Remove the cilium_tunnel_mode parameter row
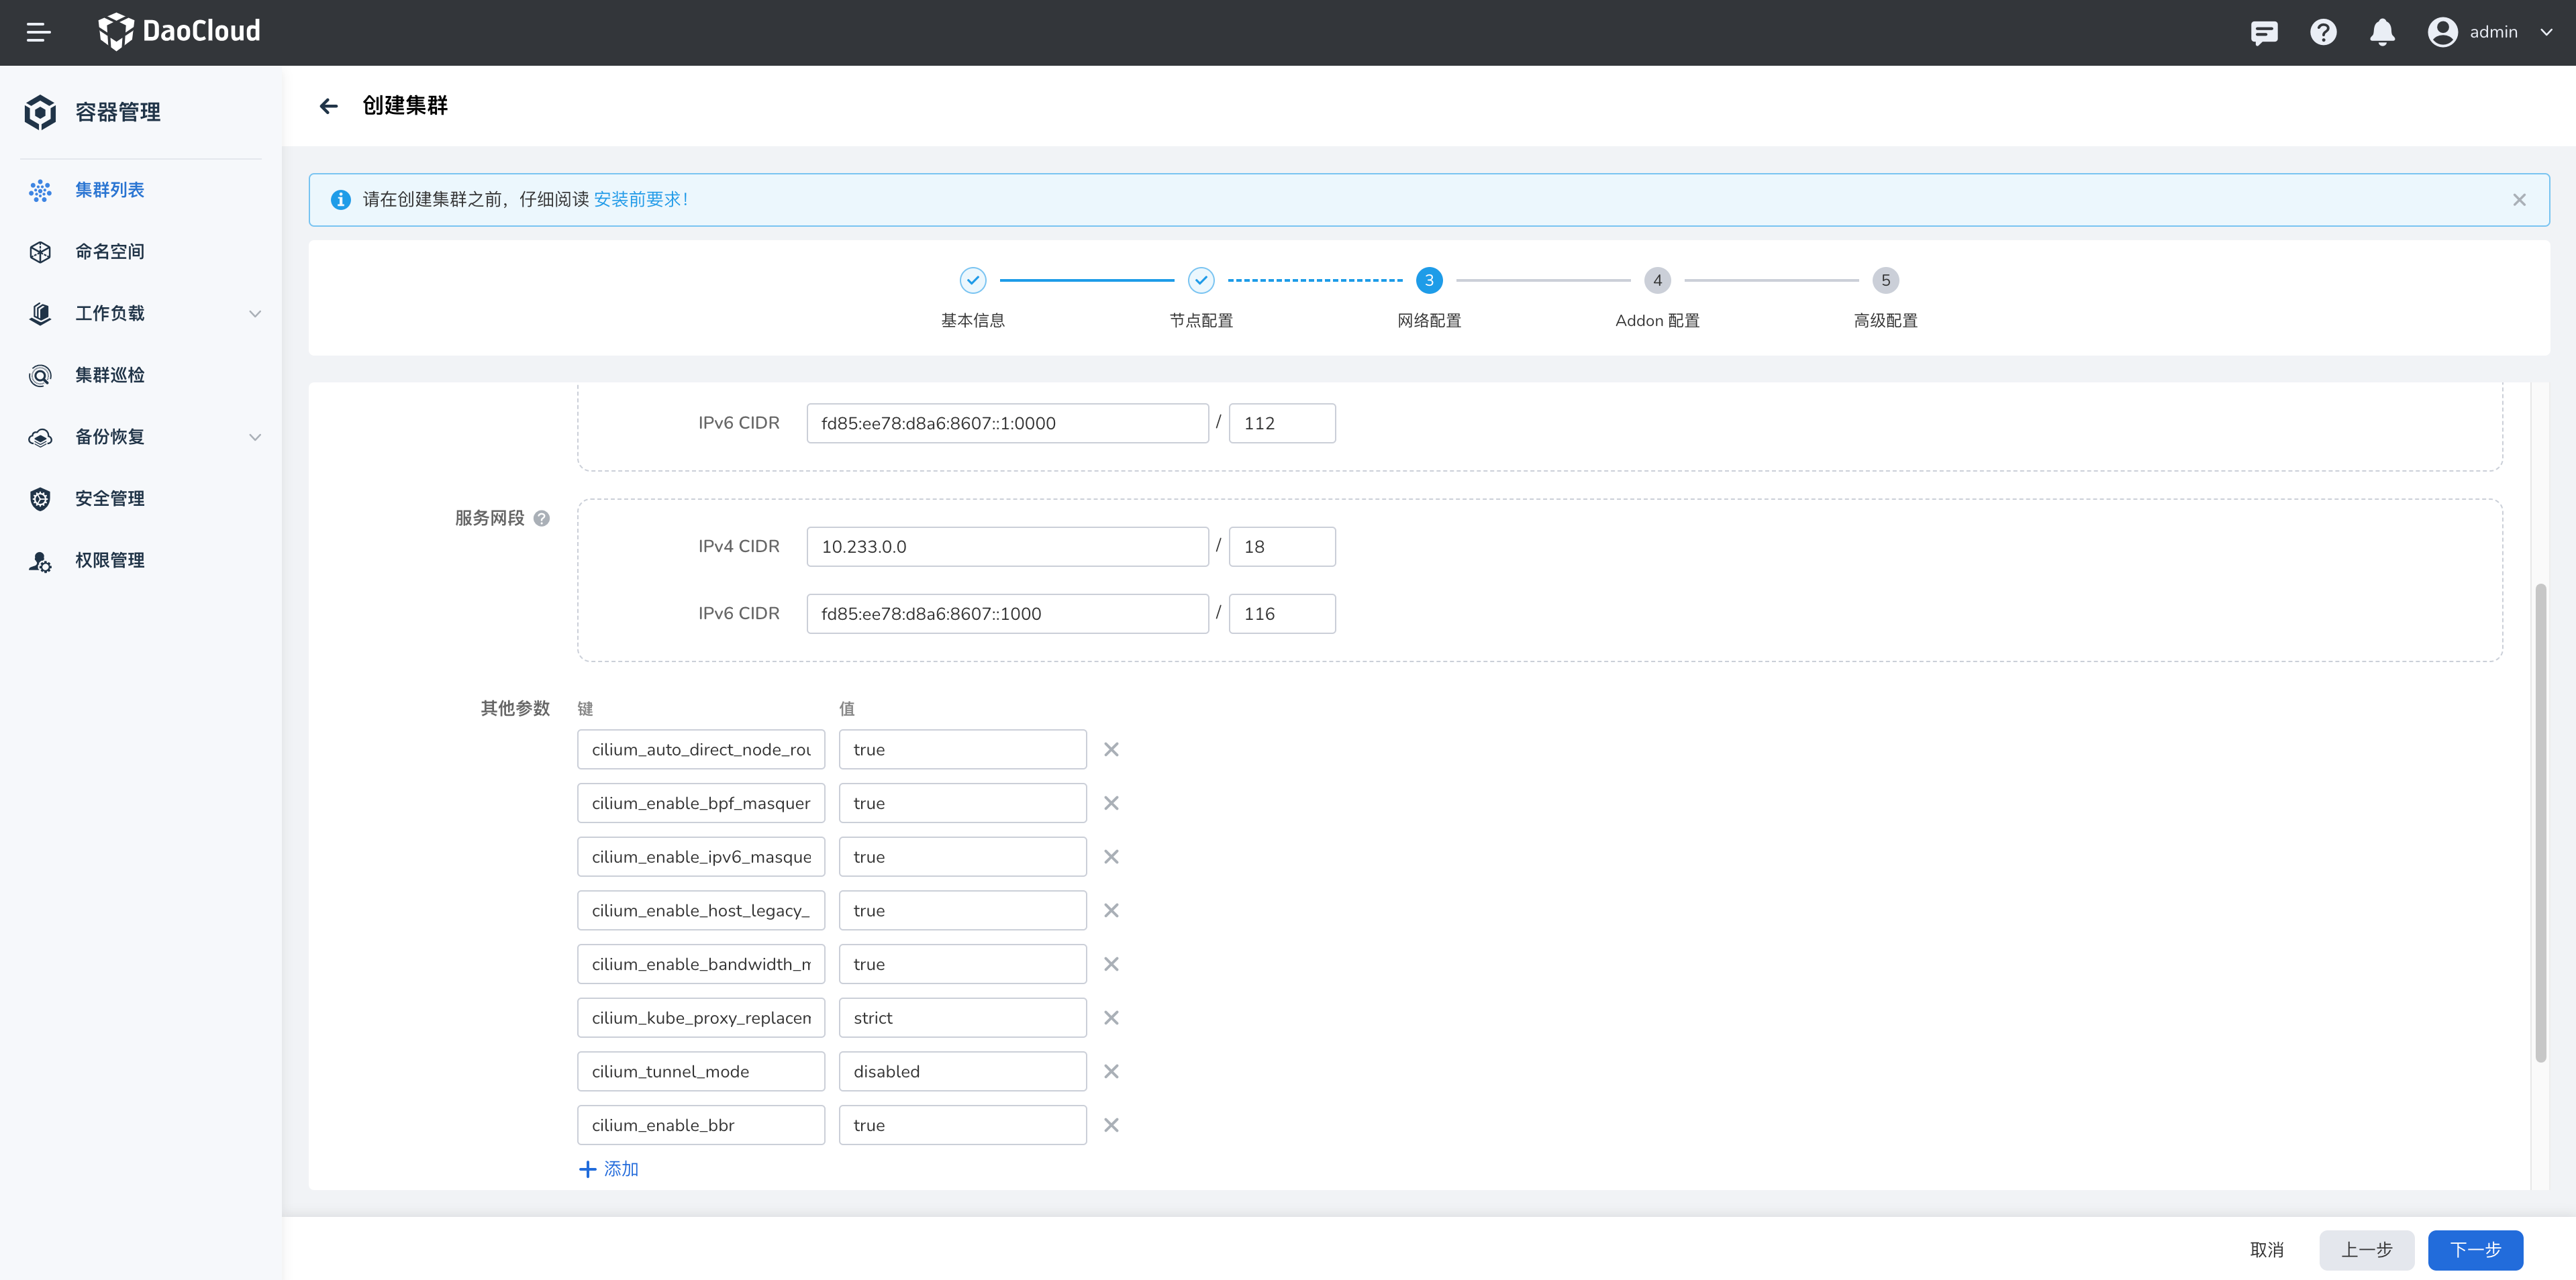This screenshot has width=2576, height=1280. pos(1111,1071)
